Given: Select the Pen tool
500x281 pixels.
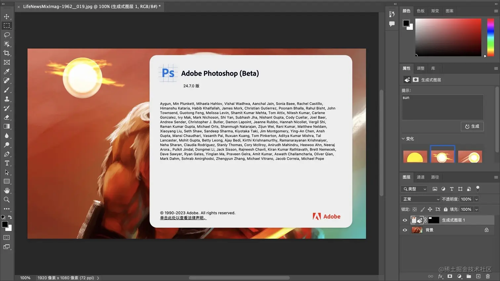Looking at the screenshot, I should (7, 154).
